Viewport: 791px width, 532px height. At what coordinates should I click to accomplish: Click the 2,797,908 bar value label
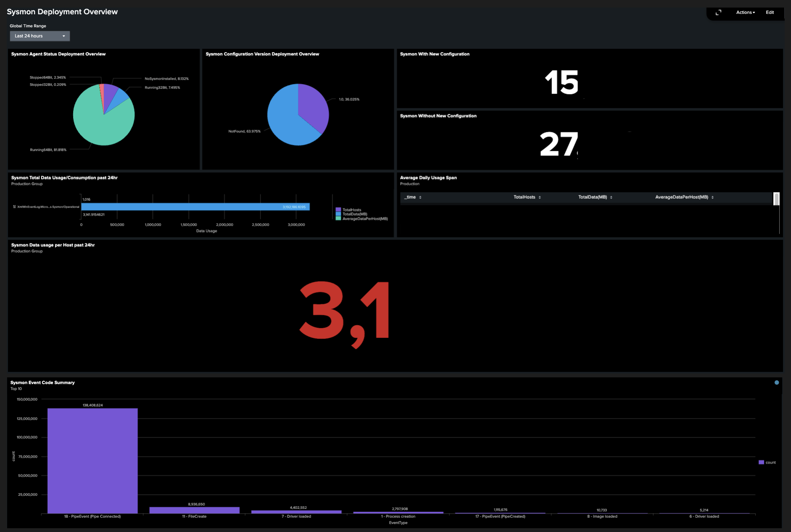400,508
